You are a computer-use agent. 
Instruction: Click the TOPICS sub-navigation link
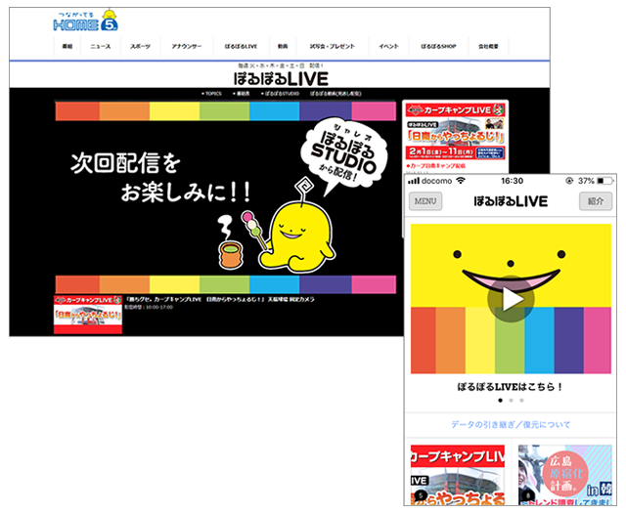tap(211, 94)
